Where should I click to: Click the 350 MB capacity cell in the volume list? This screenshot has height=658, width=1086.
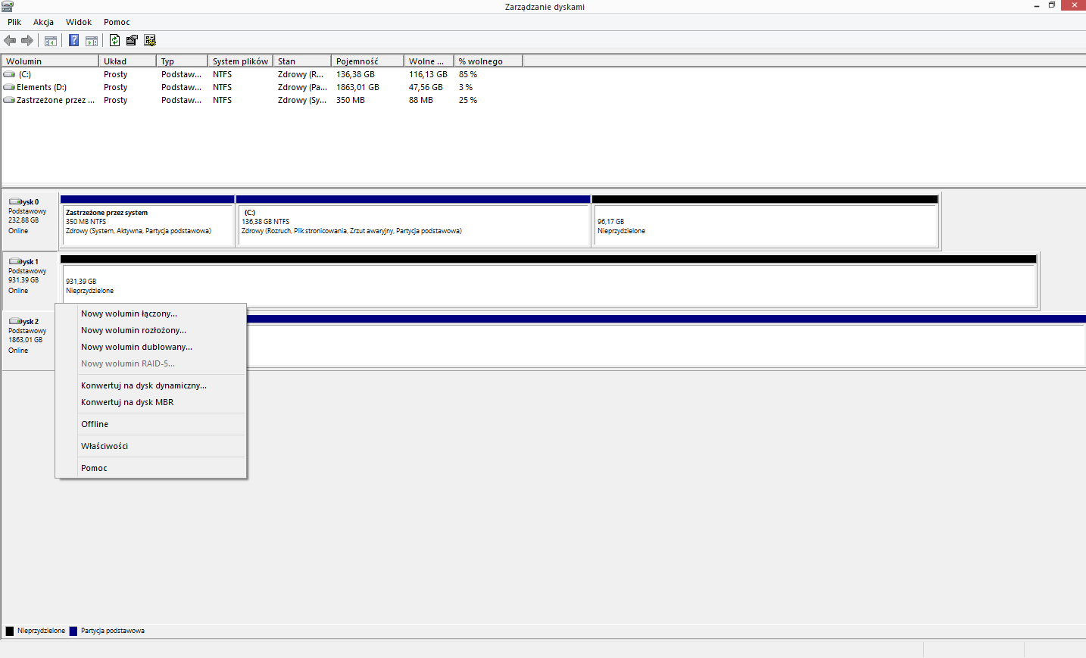tap(351, 100)
